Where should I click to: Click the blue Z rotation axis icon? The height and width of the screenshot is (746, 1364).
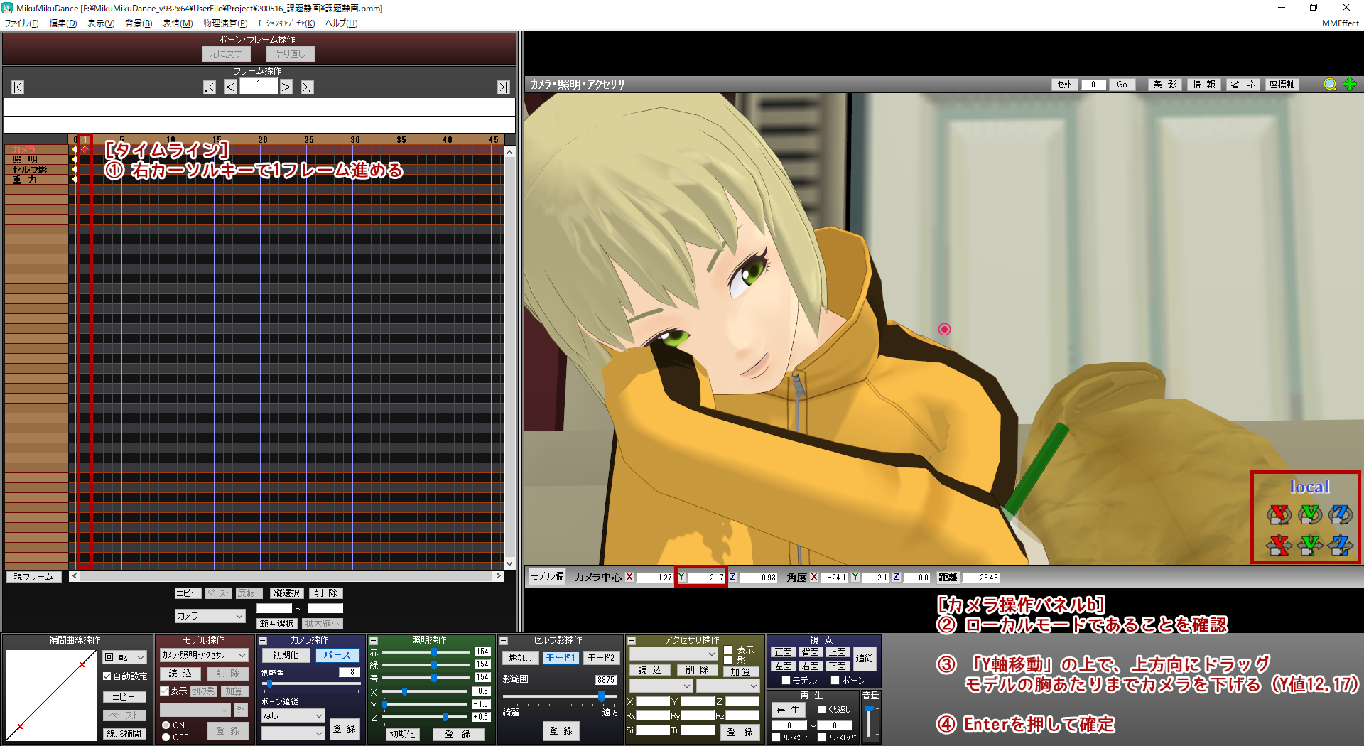coord(1341,514)
